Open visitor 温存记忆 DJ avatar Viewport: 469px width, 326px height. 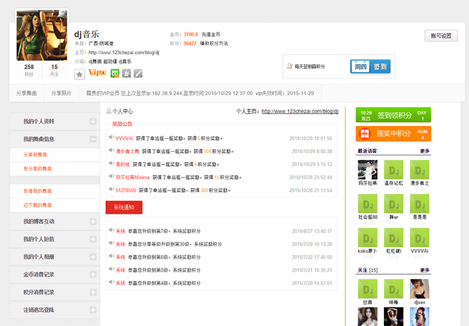[x=394, y=169]
